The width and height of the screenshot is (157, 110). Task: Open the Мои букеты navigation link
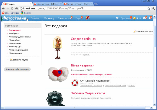coord(15,34)
